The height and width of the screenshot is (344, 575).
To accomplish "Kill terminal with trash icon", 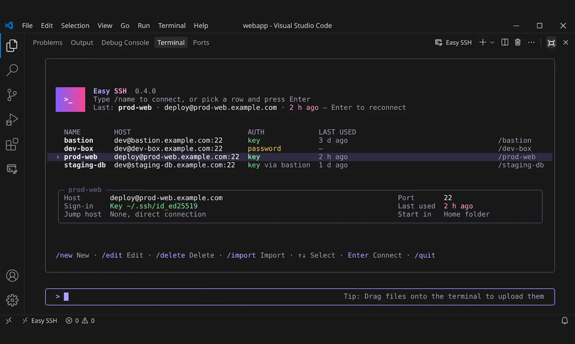I will (518, 42).
